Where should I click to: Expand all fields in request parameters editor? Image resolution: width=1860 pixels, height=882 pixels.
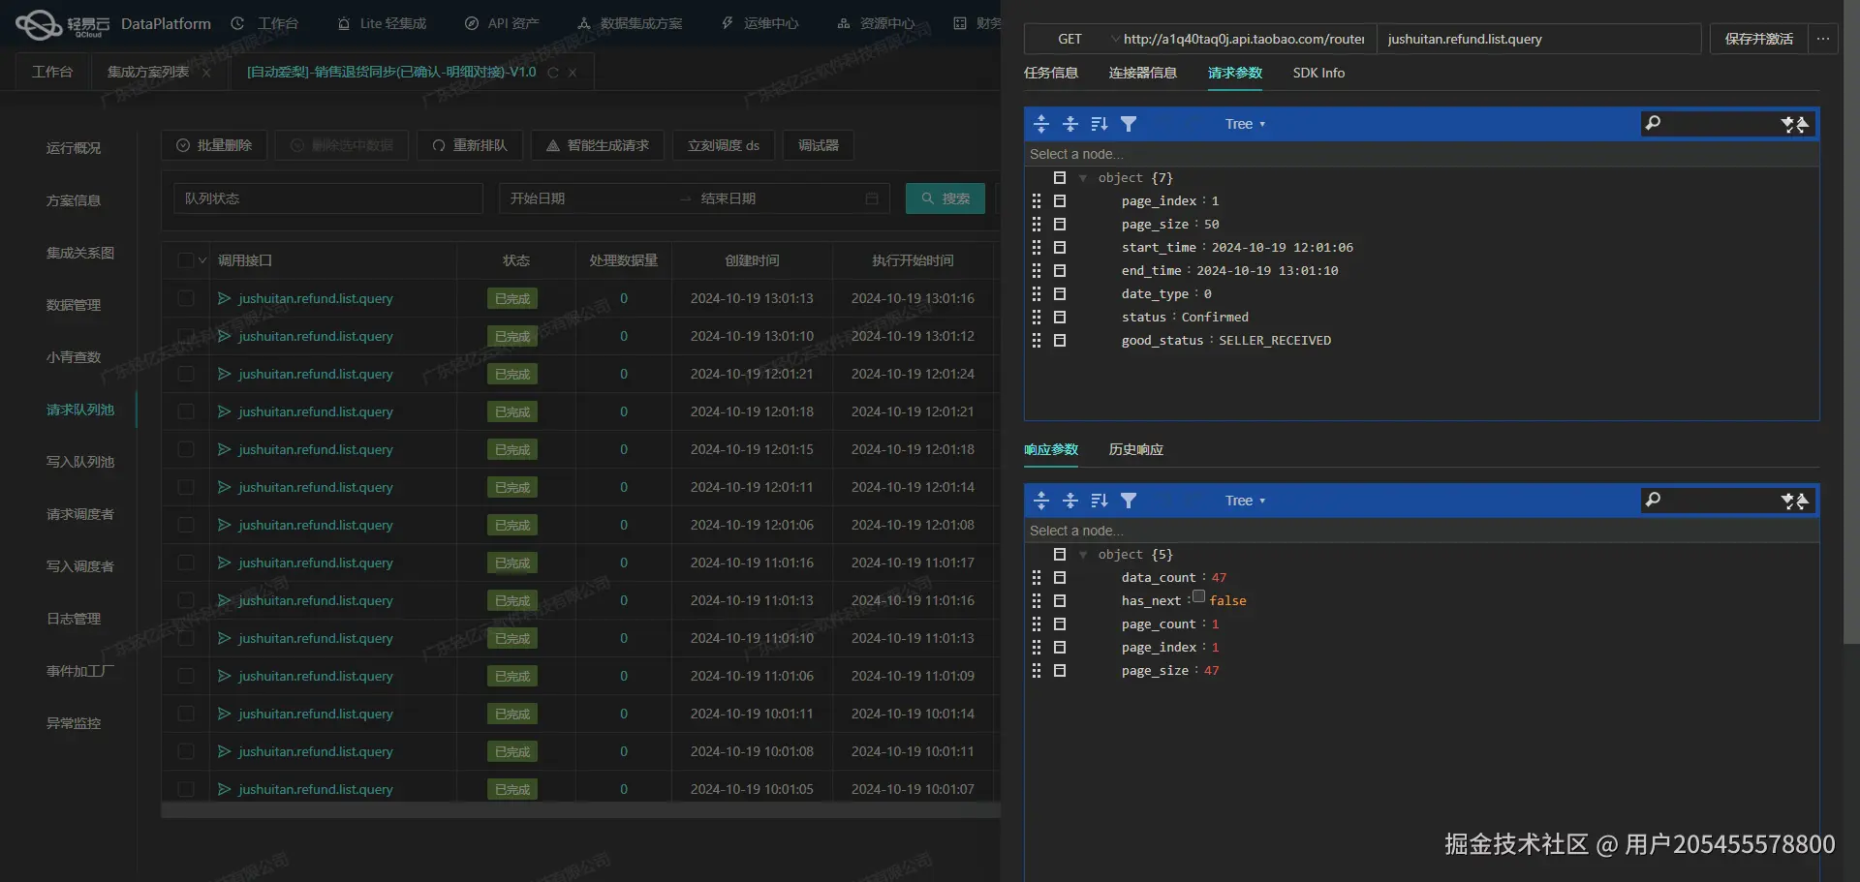click(1041, 124)
